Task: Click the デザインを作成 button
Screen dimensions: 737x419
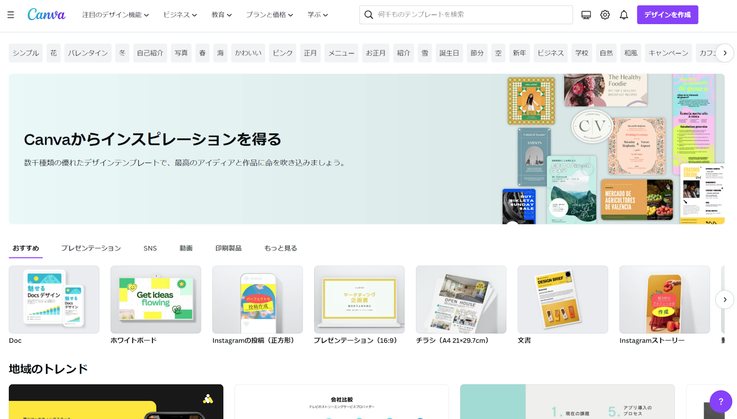Action: point(667,15)
